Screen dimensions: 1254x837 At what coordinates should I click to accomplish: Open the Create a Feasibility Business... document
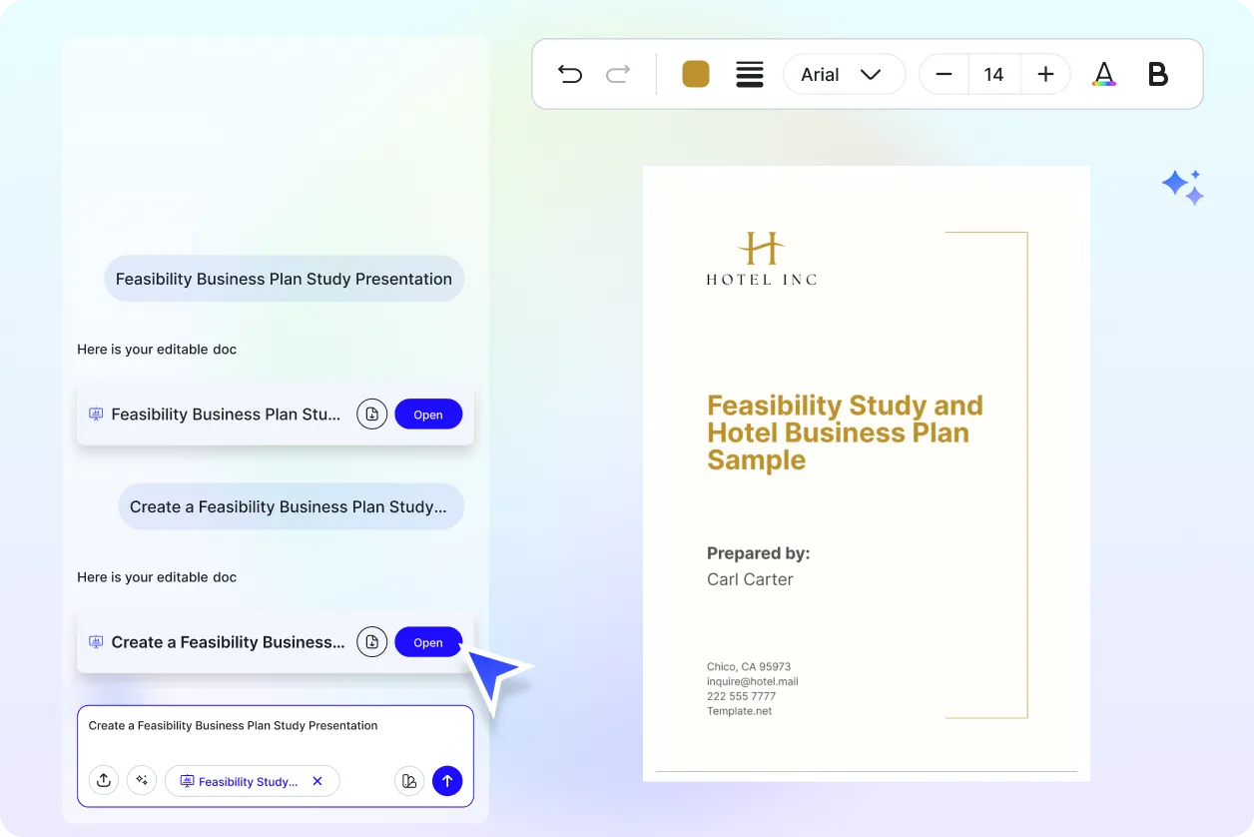(427, 641)
